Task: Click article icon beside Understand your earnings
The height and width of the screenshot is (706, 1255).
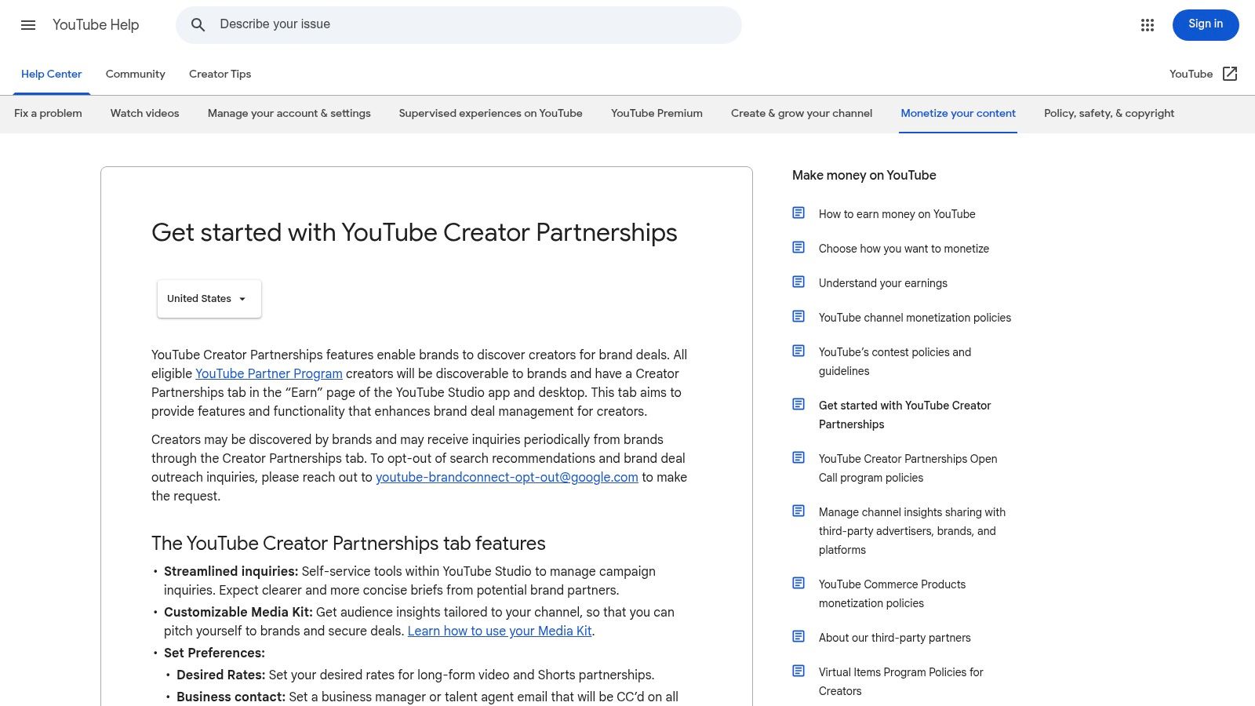Action: coord(798,282)
